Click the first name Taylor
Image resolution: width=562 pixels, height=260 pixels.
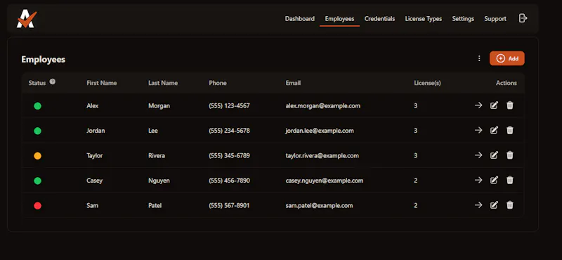pos(94,155)
